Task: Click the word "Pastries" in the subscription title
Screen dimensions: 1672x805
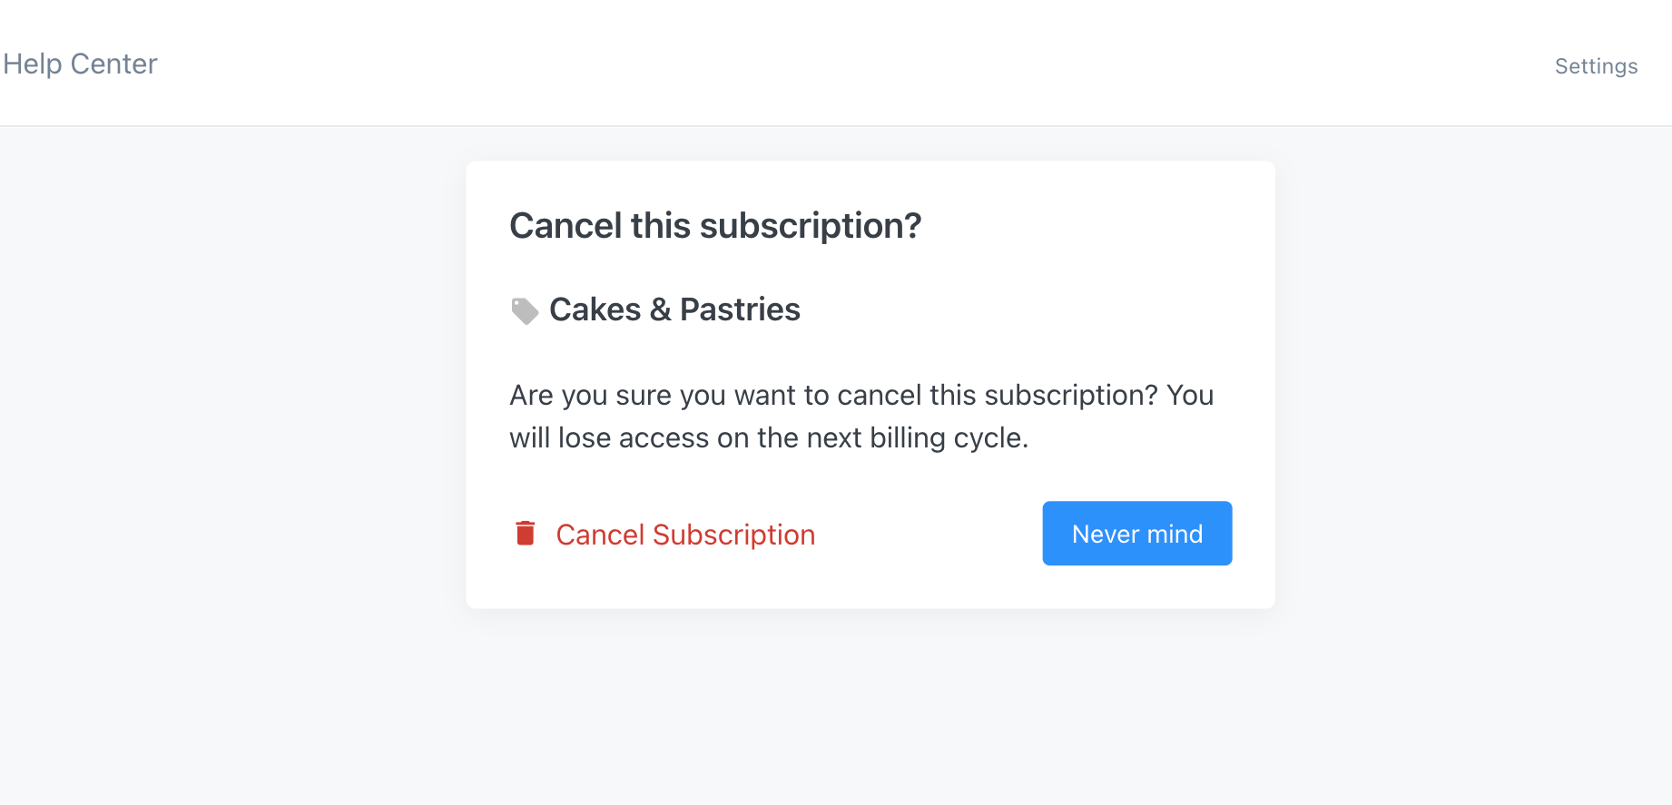Action: pos(740,309)
